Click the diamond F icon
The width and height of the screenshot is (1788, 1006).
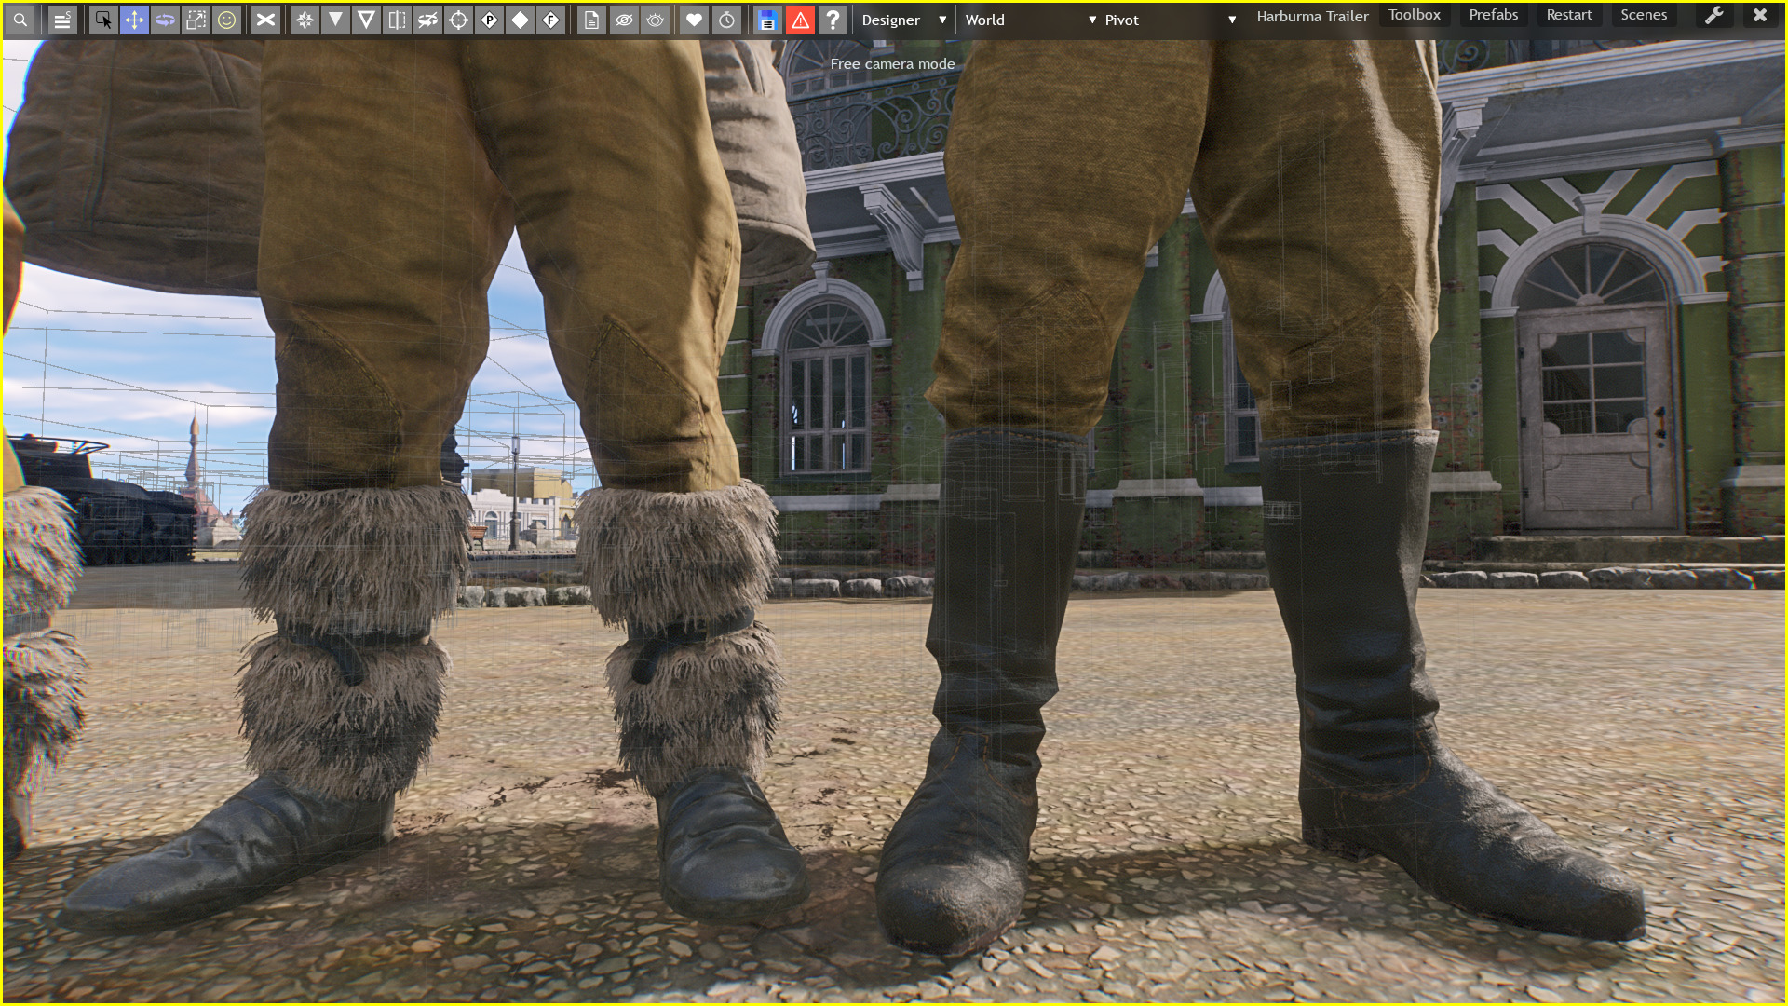tap(550, 20)
